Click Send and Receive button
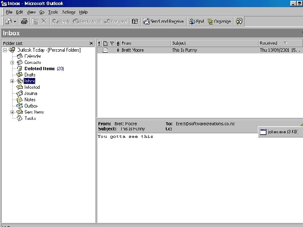Screen dimensions: 303x227 tap(163, 21)
